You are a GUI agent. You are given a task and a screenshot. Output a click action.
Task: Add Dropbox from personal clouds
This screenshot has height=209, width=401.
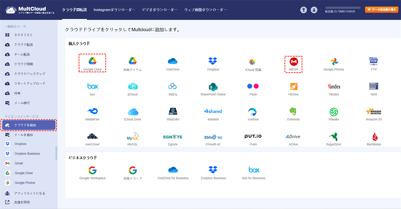pos(213,61)
